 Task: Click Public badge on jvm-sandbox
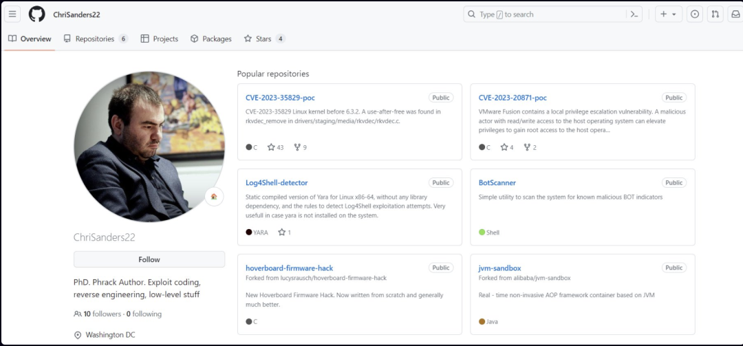point(674,268)
